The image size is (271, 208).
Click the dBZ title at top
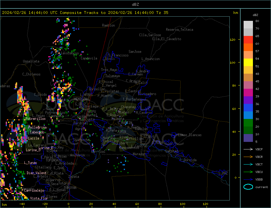pyautogui.click(x=135, y=5)
